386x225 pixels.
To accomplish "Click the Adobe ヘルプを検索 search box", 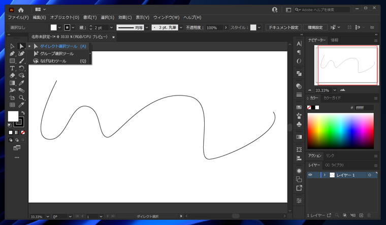I will (x=322, y=10).
